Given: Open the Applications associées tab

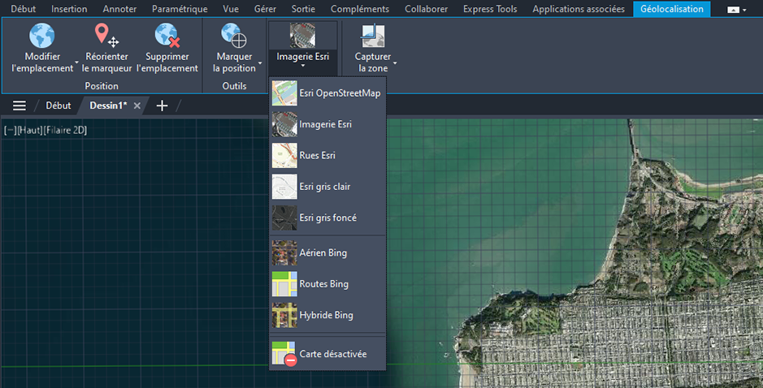Looking at the screenshot, I should [579, 9].
